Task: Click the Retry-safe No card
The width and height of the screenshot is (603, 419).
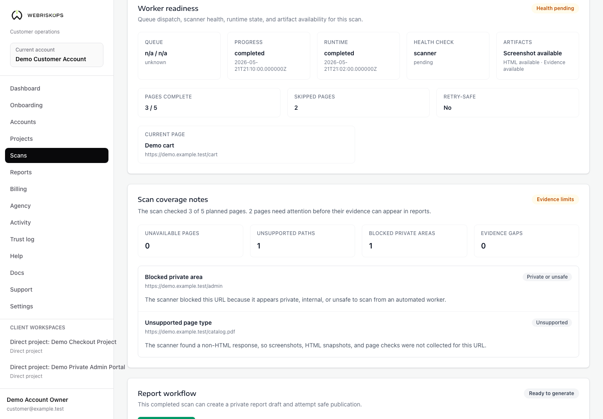Action: 508,103
